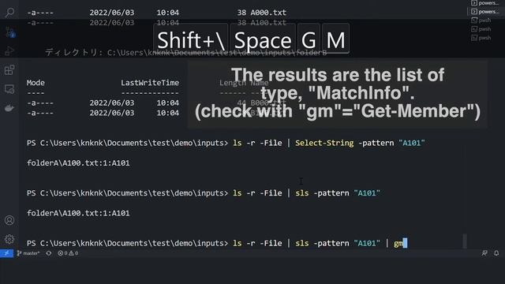This screenshot has width=505, height=284.
Task: Open the Source Control view
Action: click(9, 32)
